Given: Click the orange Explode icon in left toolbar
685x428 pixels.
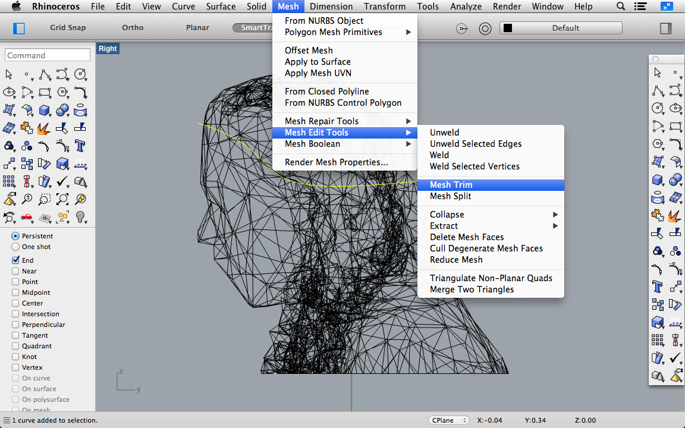Looking at the screenshot, I should (43, 128).
